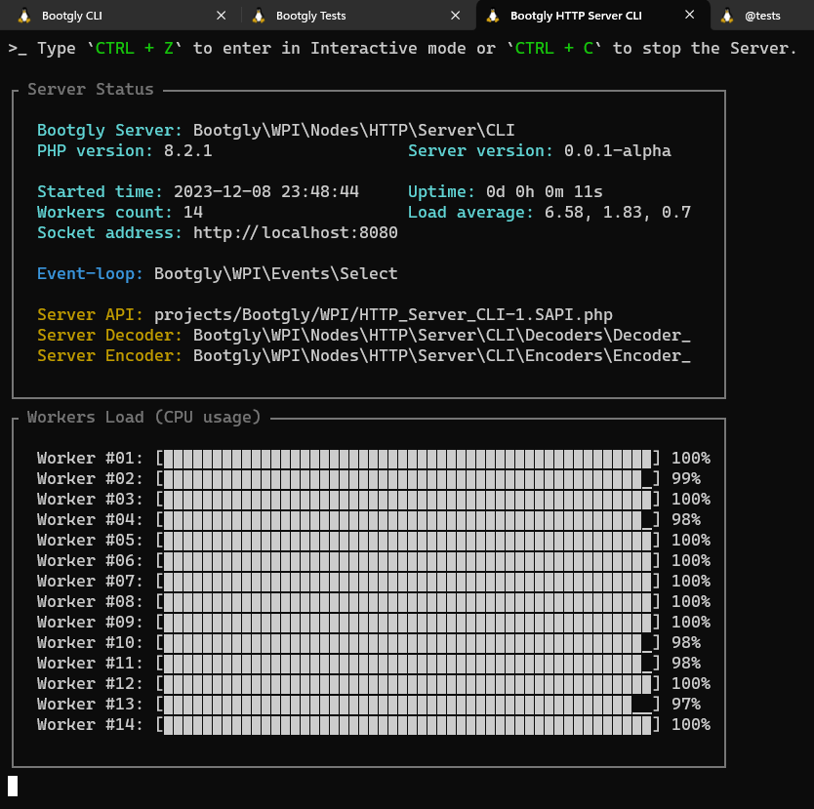Click the Server API file path projects/Bootgly/WPI/HTTP_Server_CLI-1.SAPI.php
Screen dimensions: 814x809
(x=383, y=315)
